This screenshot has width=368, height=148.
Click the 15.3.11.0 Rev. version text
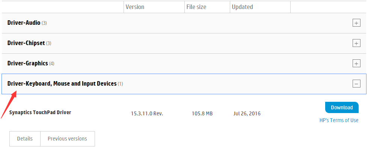pyautogui.click(x=147, y=114)
